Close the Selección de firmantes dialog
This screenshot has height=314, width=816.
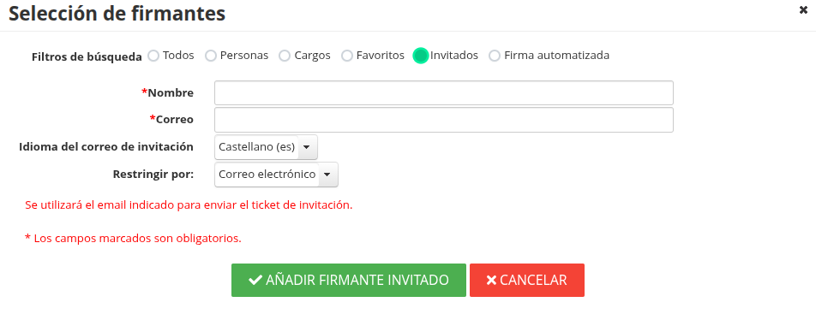[803, 10]
